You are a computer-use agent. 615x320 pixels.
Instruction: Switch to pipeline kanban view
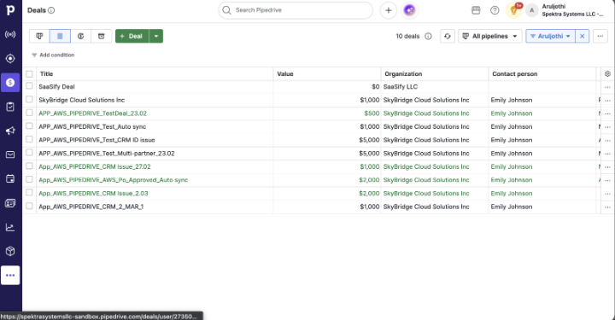[39, 36]
